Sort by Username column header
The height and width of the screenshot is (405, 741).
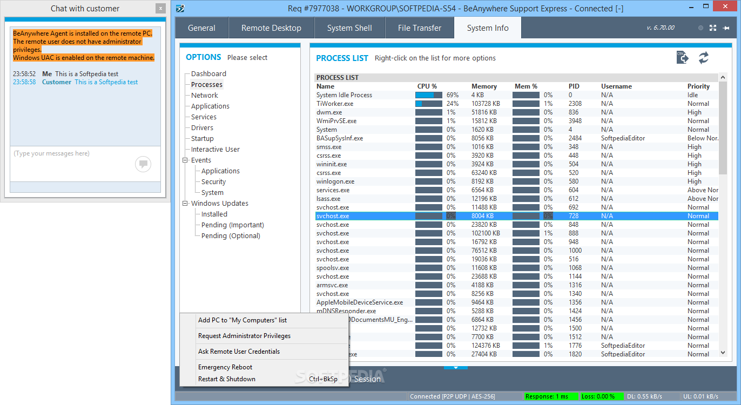616,86
